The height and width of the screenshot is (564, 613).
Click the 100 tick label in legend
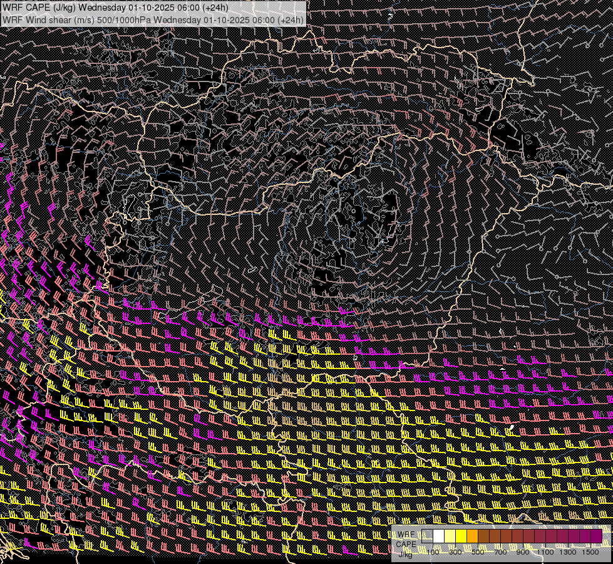[x=433, y=552]
